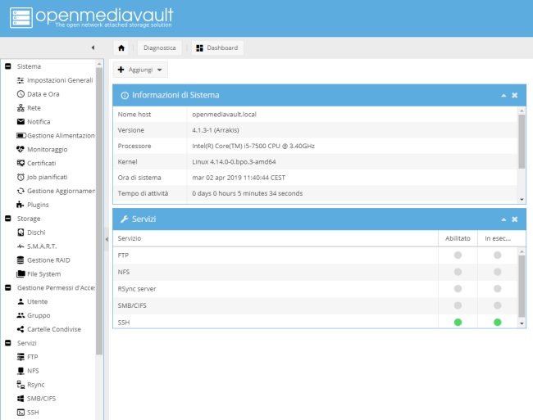
Task: Open the Utente person icon
Action: 20,301
